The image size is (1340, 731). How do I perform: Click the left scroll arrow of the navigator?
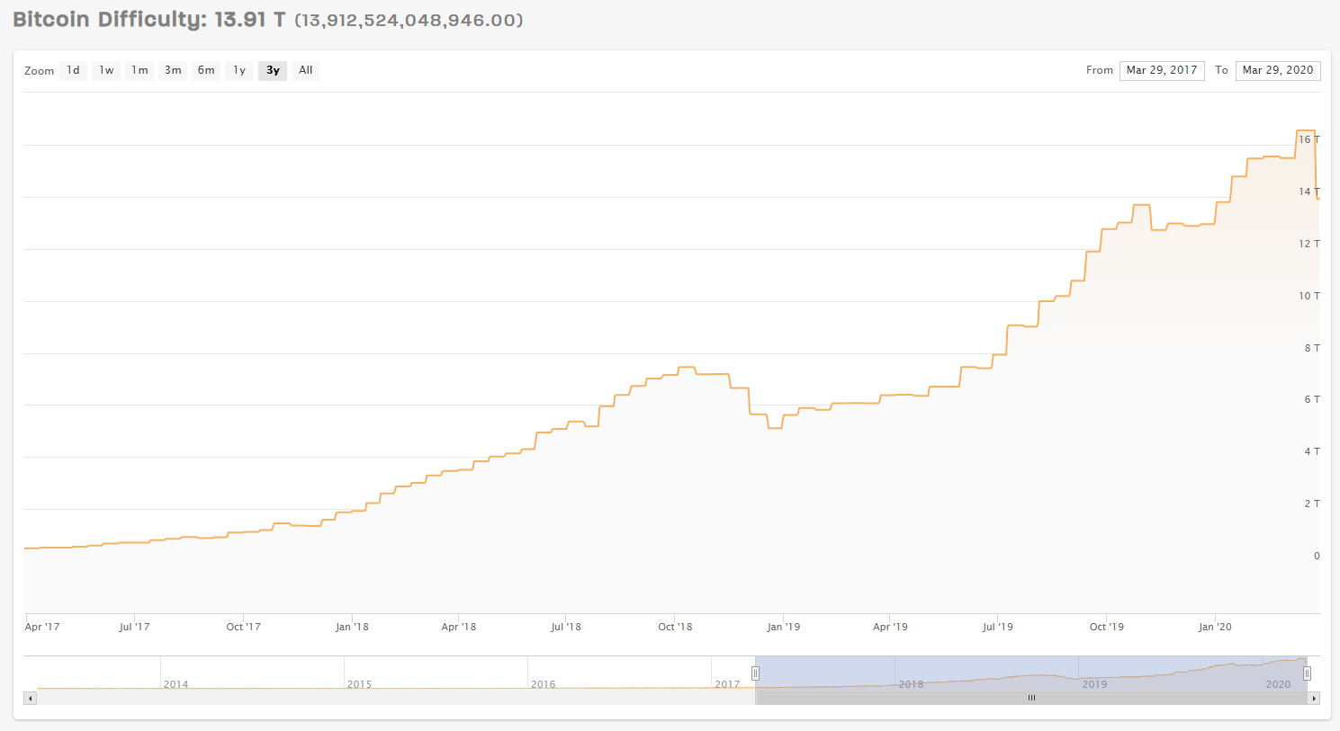click(30, 698)
